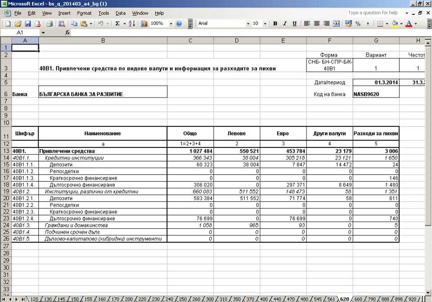The width and height of the screenshot is (432, 302).
Task: Merge and center cells
Action: (x=336, y=24)
